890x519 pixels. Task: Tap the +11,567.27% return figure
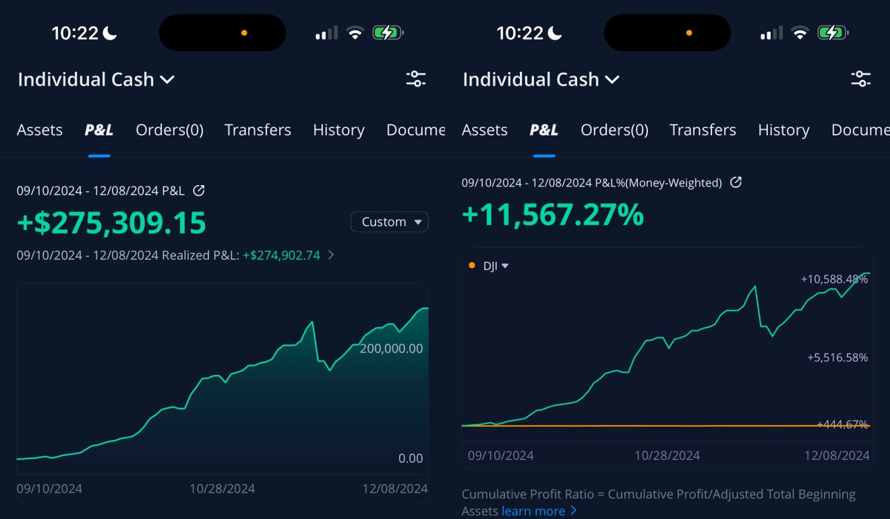point(553,214)
